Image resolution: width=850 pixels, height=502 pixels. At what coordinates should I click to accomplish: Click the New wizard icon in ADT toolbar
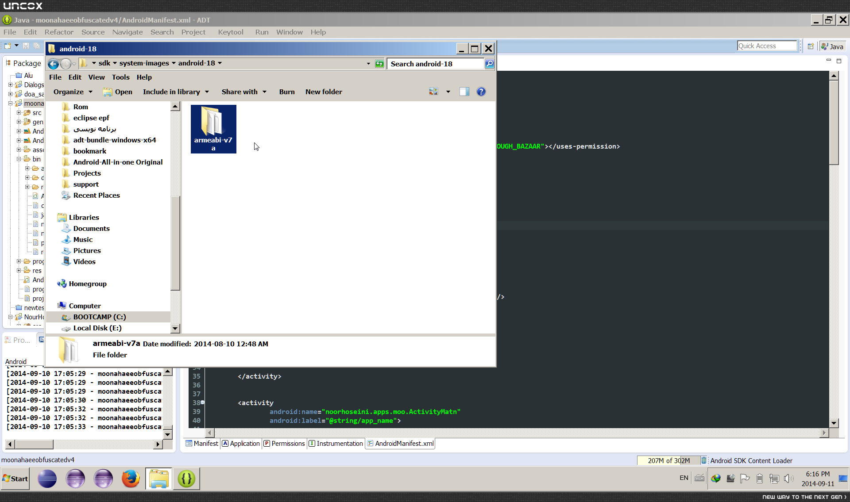coord(8,46)
